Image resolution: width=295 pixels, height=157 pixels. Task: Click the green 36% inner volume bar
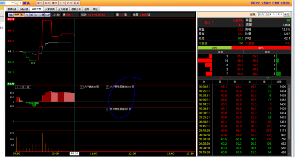(215, 48)
